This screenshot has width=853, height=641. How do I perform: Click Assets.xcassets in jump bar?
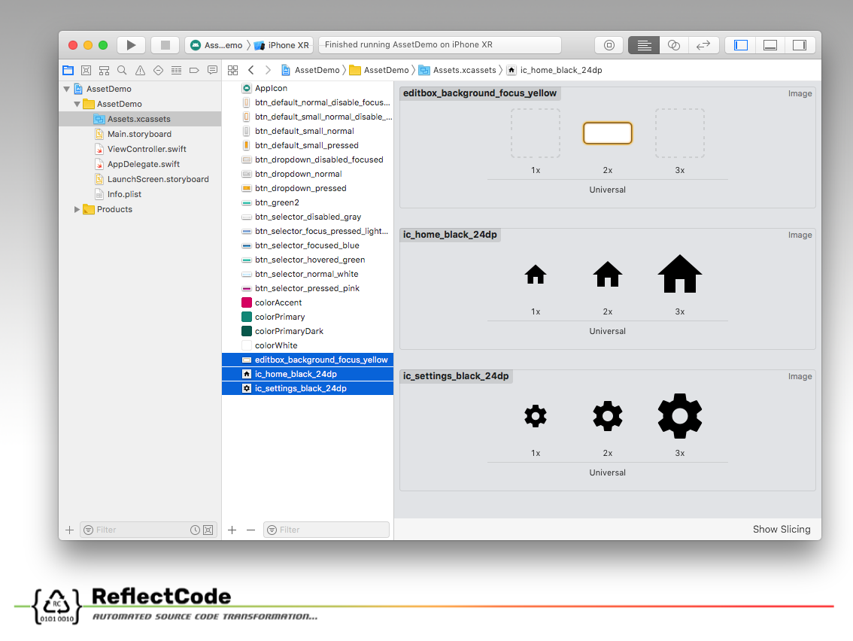coord(457,70)
